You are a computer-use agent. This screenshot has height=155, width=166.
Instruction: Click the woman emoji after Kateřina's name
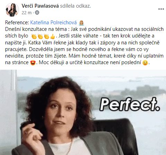(81, 23)
